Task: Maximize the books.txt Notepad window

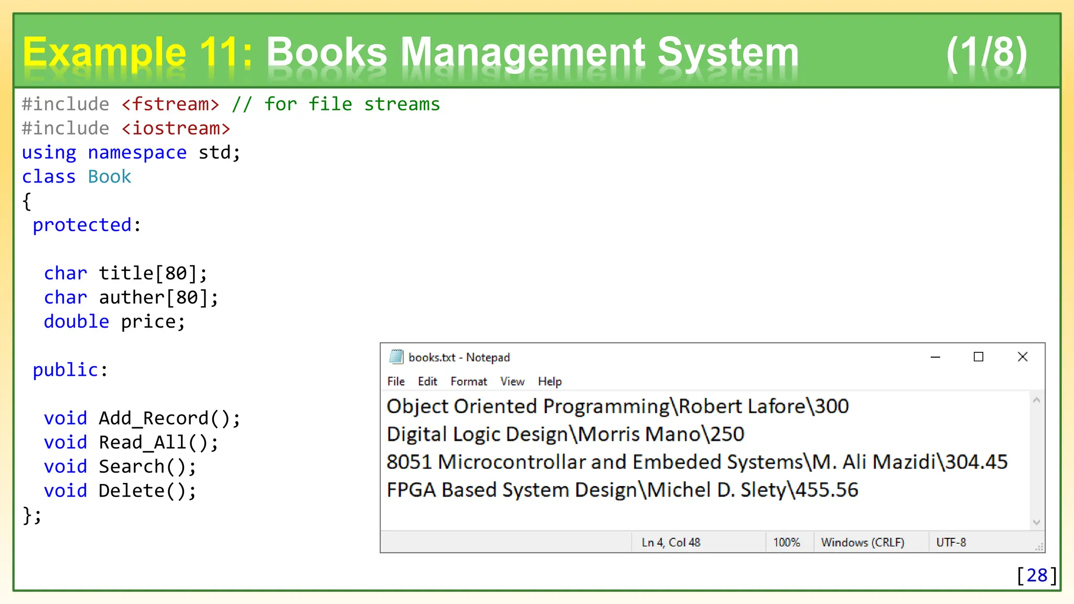Action: [x=979, y=357]
